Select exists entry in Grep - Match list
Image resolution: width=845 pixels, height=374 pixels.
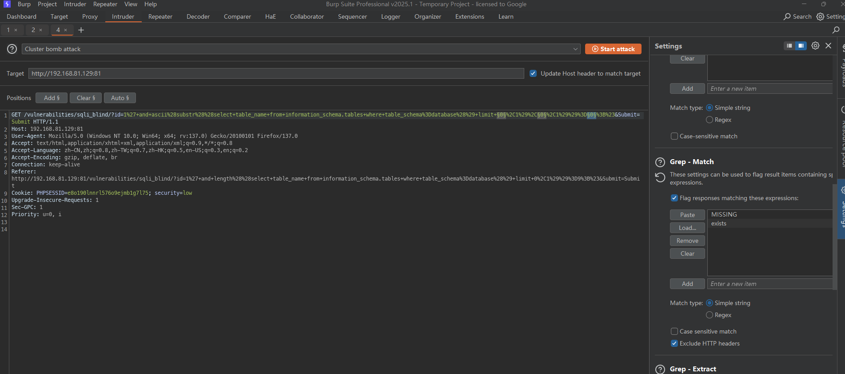[769, 223]
